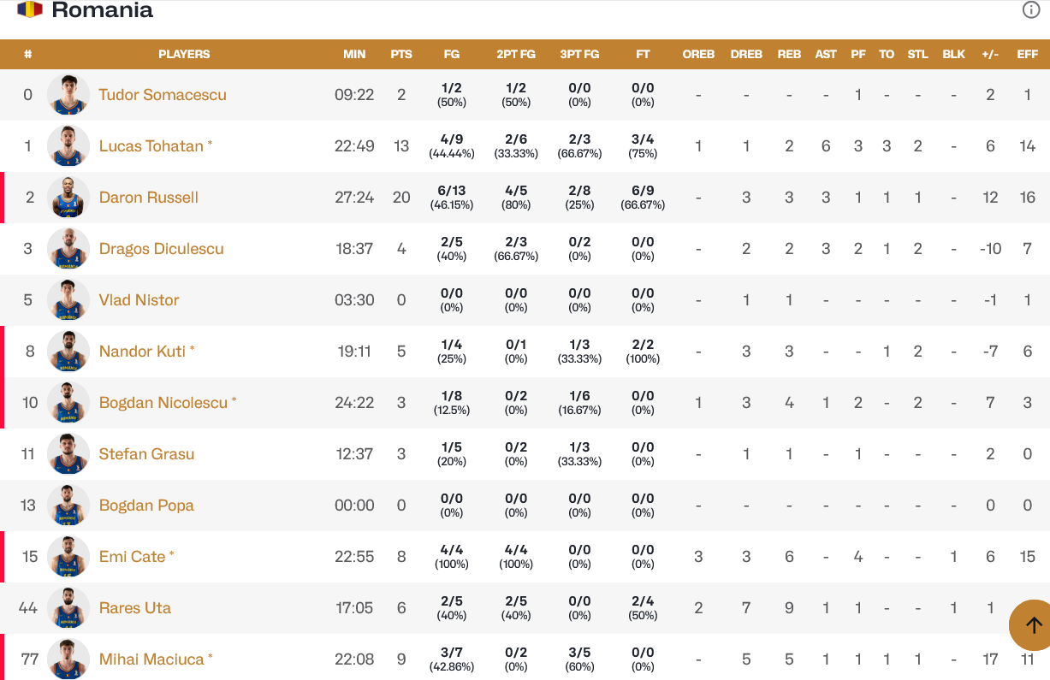Open Stefan Grasu player link
The width and height of the screenshot is (1050, 680).
pos(147,454)
